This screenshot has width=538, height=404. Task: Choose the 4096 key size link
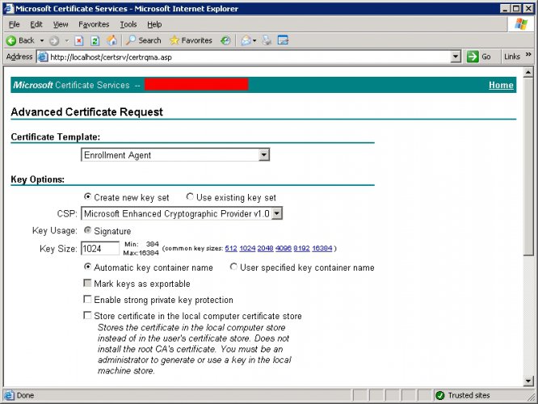284,248
